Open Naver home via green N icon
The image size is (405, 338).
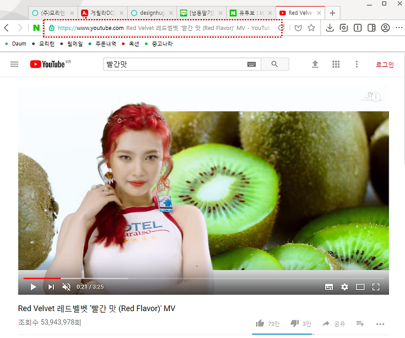click(x=36, y=28)
